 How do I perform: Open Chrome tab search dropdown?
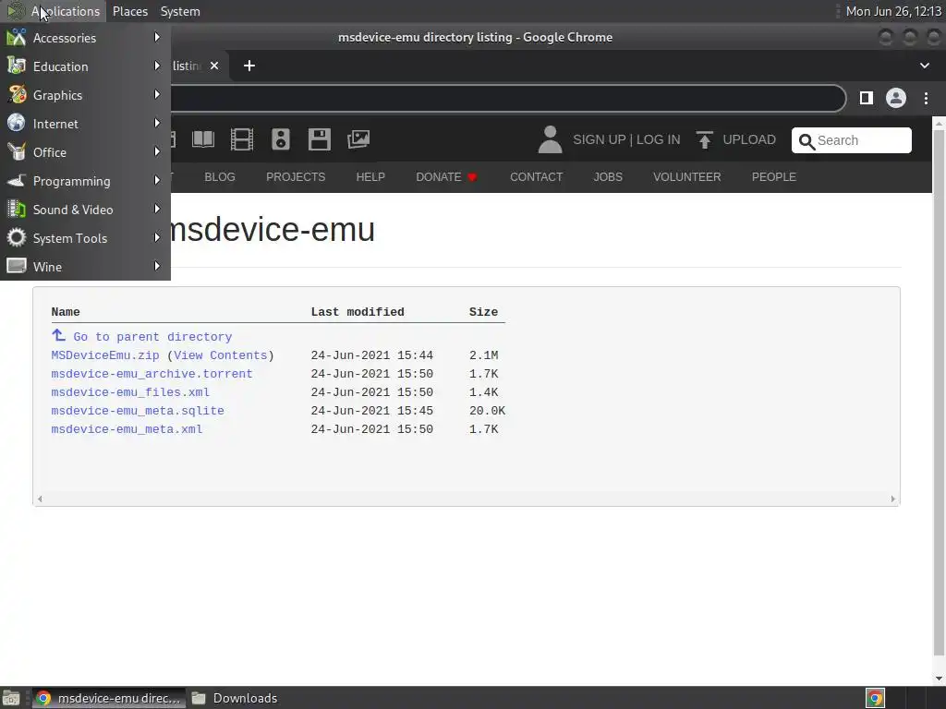tap(924, 66)
